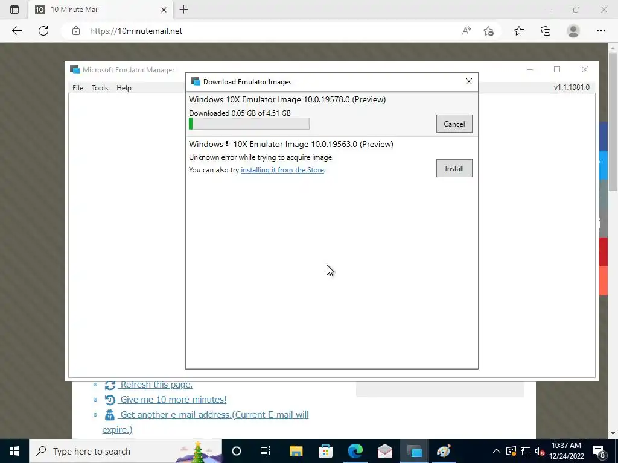Show hidden system tray icons

click(x=497, y=451)
